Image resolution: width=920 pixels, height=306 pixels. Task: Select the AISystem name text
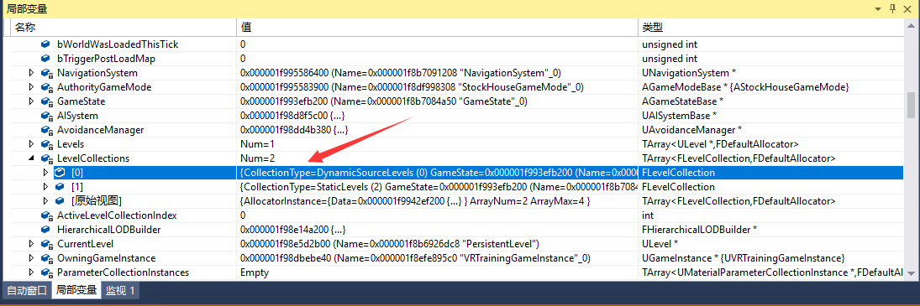pyautogui.click(x=77, y=116)
